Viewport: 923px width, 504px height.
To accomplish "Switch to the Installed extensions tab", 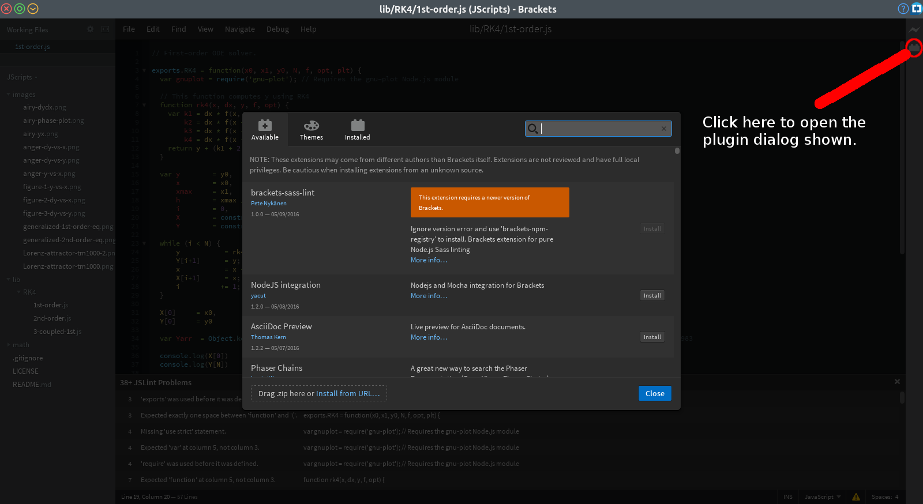I will (x=358, y=130).
